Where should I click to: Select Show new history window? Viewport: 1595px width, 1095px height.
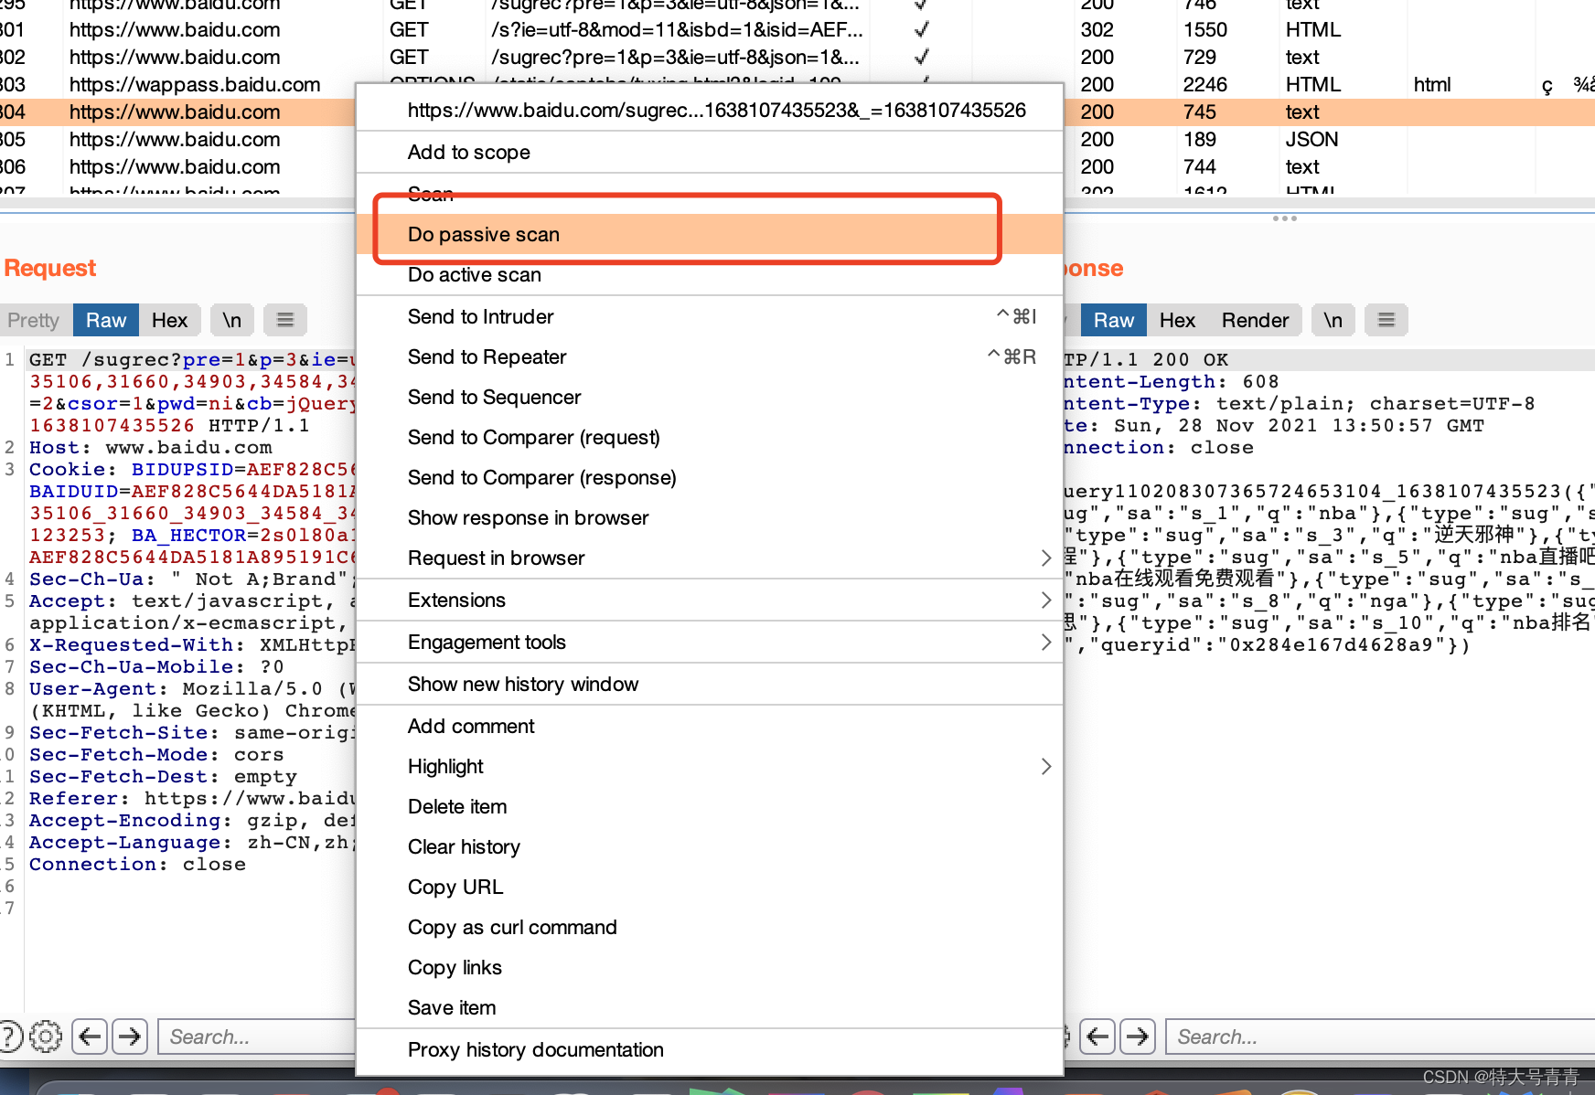click(x=710, y=684)
